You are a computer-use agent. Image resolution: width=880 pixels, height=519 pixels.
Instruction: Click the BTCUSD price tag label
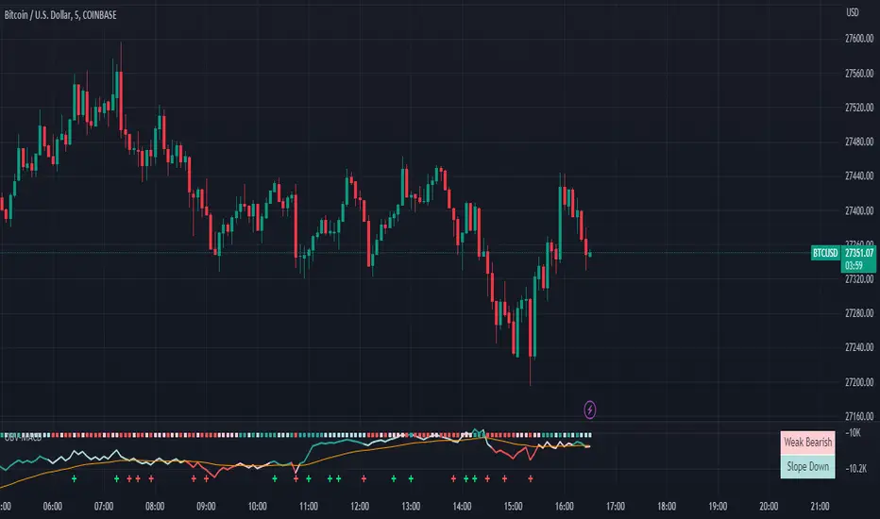tap(825, 253)
